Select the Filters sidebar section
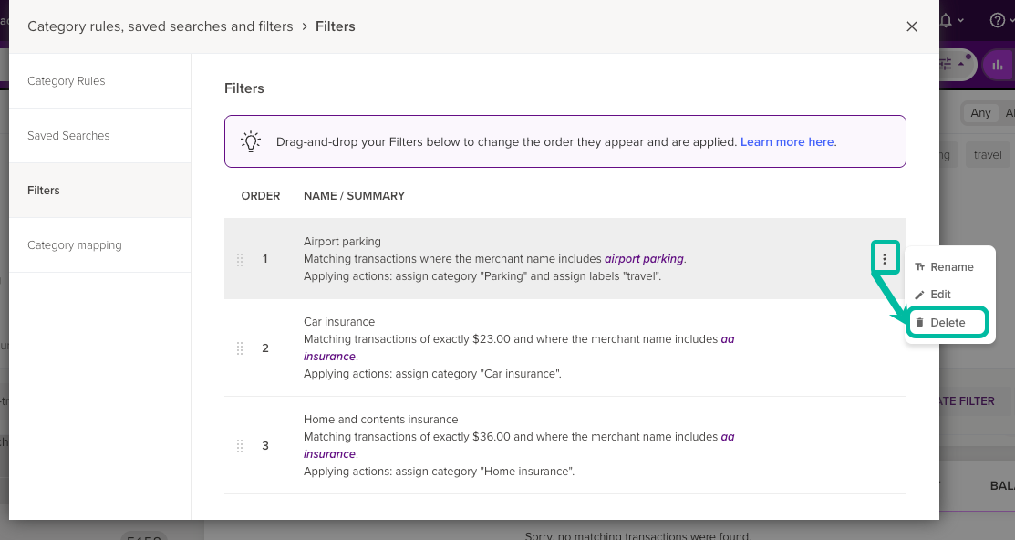Image resolution: width=1015 pixels, height=540 pixels. pos(44,191)
